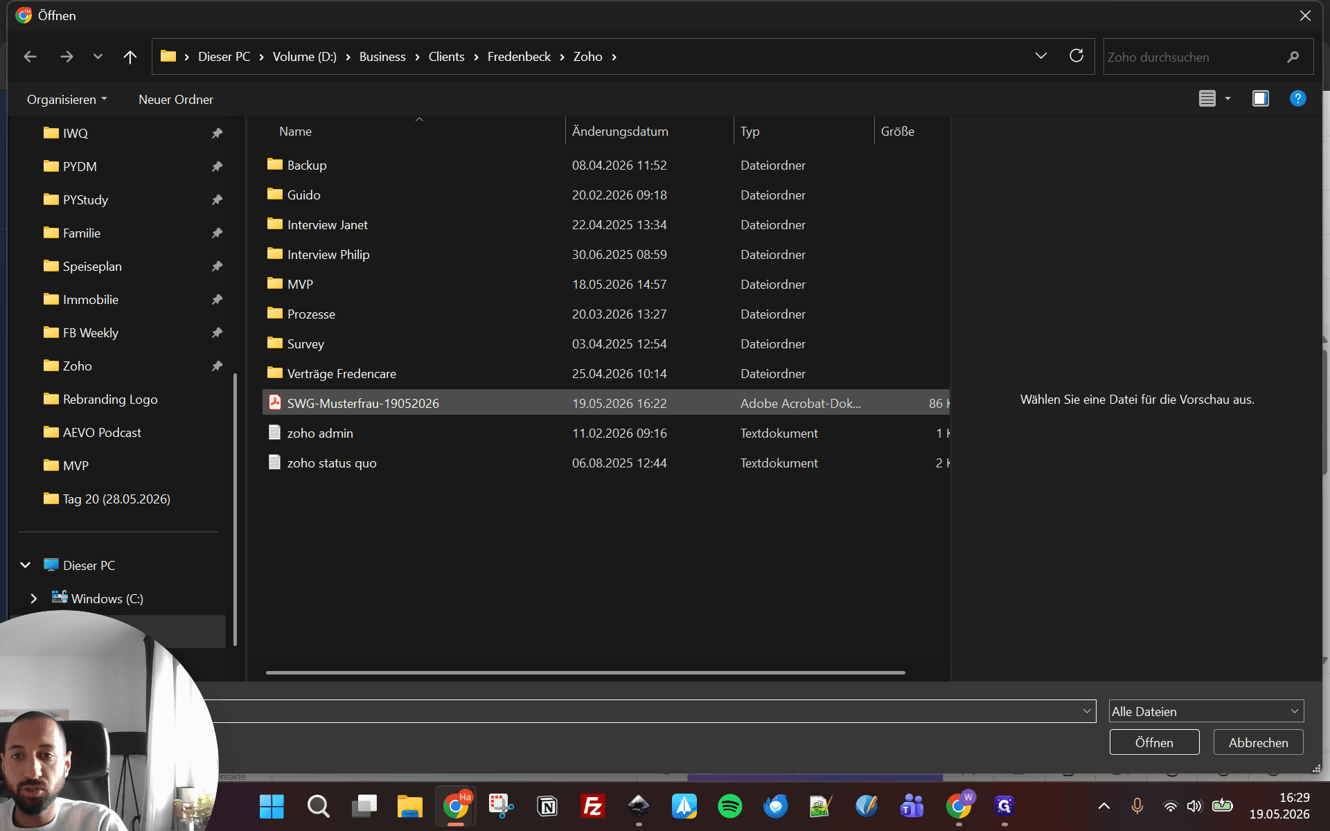Open the Organisieren menu

[66, 99]
